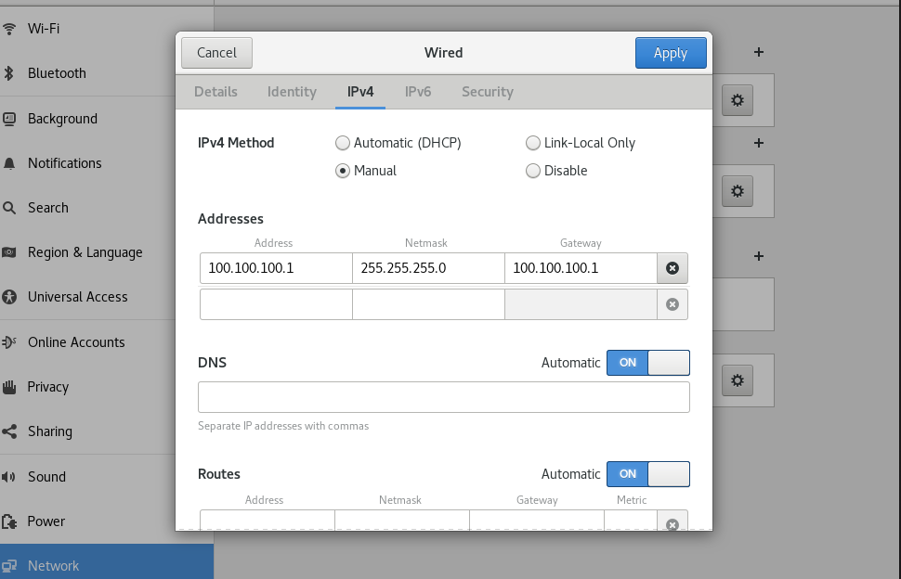Screen dimensions: 901x579
Task: Click the 'Separate IP addresses with commas' hint
Action: coord(283,426)
